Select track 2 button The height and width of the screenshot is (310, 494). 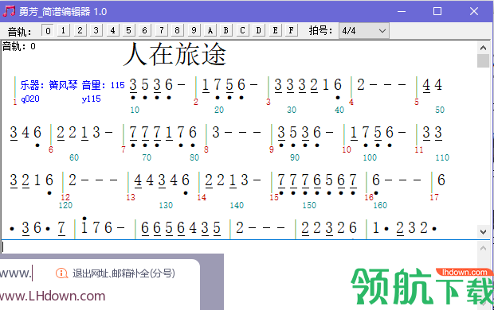tap(80, 30)
